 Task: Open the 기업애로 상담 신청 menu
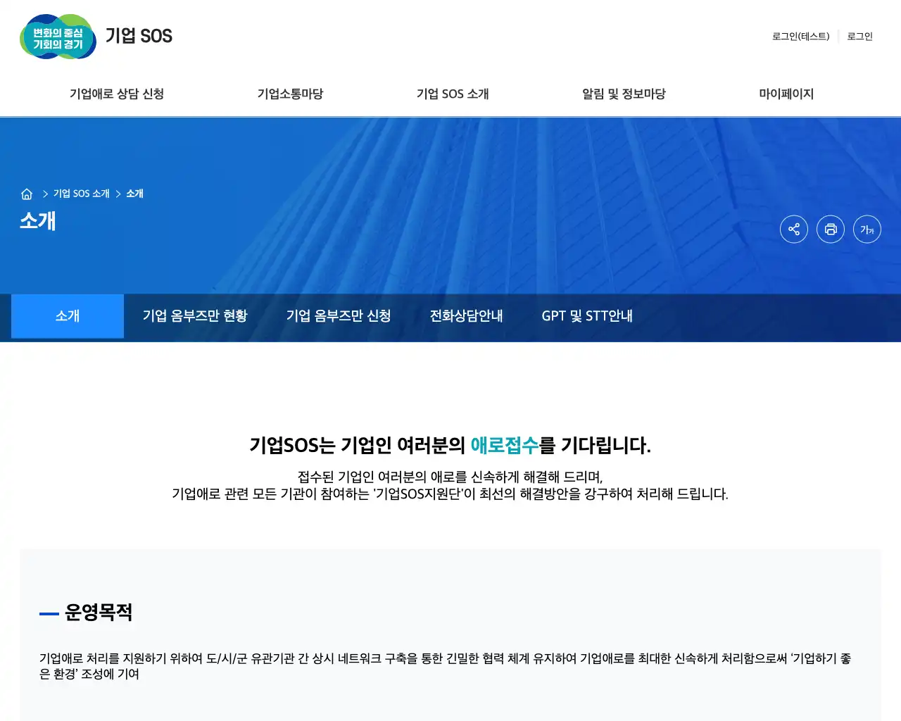coord(116,94)
